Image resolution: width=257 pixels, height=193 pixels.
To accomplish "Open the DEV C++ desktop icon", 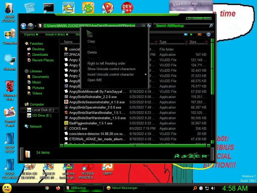I will 127,7.
